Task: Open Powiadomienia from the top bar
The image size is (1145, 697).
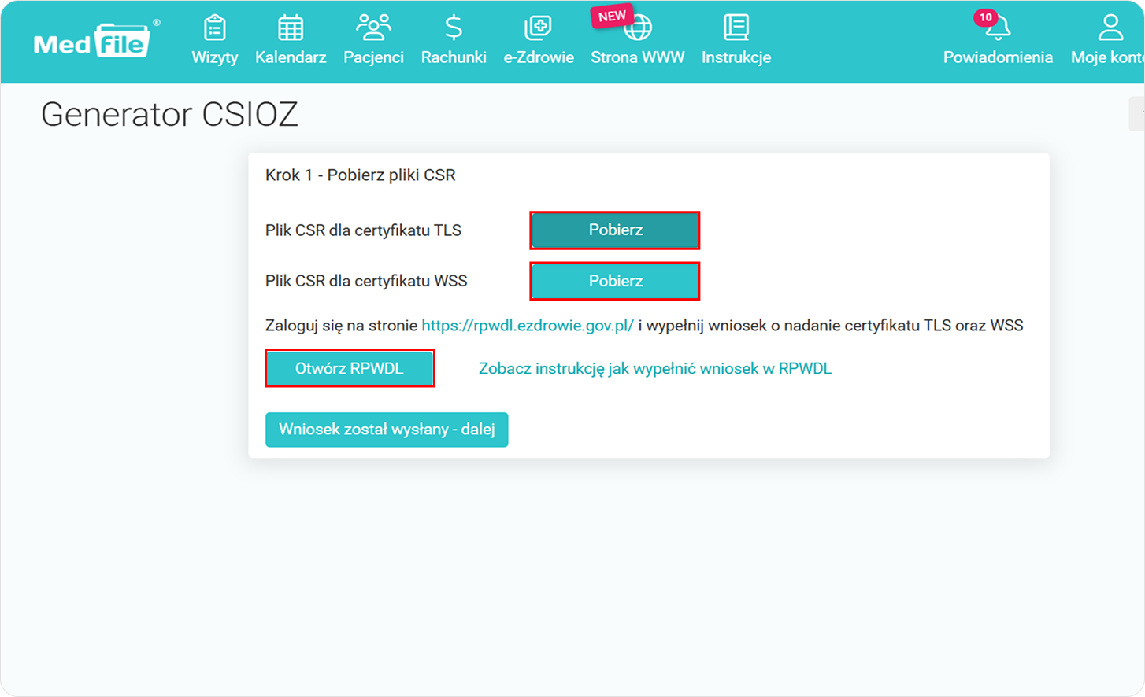Action: click(998, 57)
